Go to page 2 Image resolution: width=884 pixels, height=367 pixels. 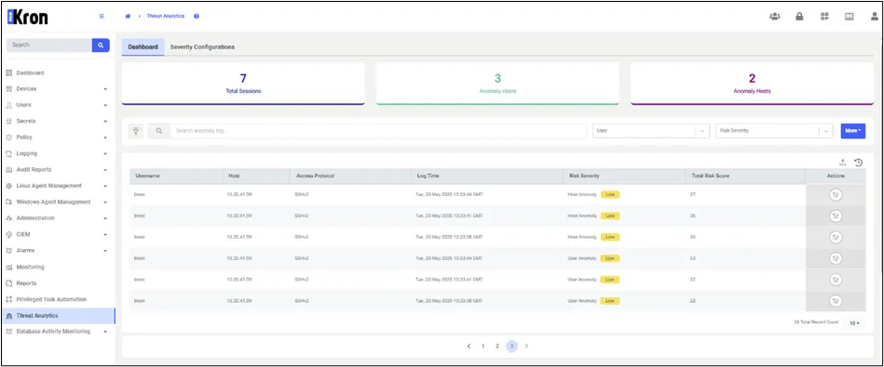[497, 347]
